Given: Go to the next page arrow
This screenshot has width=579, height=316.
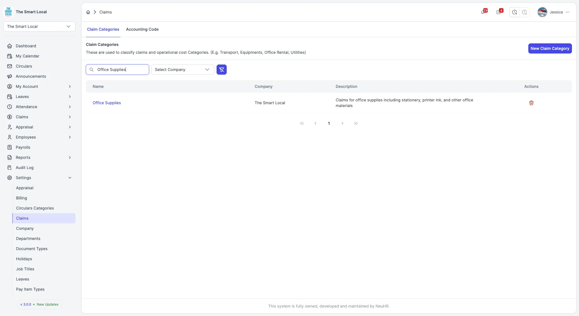Looking at the screenshot, I should click(342, 123).
